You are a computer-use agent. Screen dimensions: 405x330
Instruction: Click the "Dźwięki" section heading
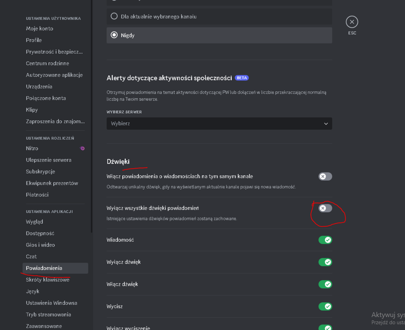[118, 162]
